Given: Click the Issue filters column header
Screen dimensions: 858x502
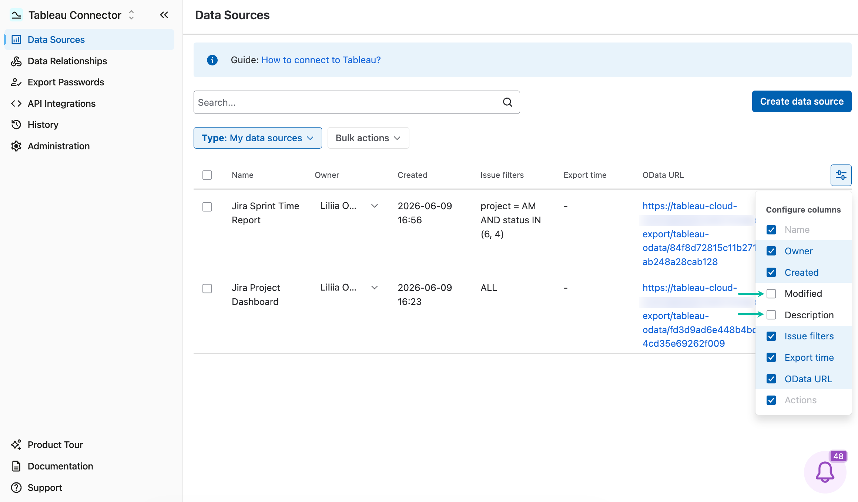Looking at the screenshot, I should 502,175.
